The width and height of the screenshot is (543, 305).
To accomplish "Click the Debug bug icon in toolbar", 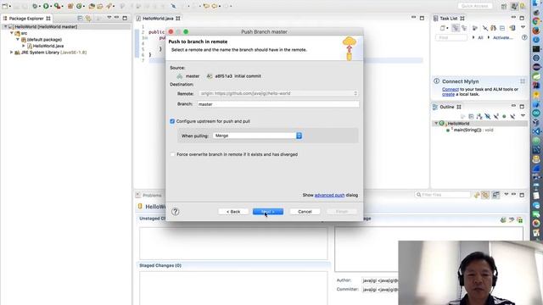I will click(x=35, y=6).
